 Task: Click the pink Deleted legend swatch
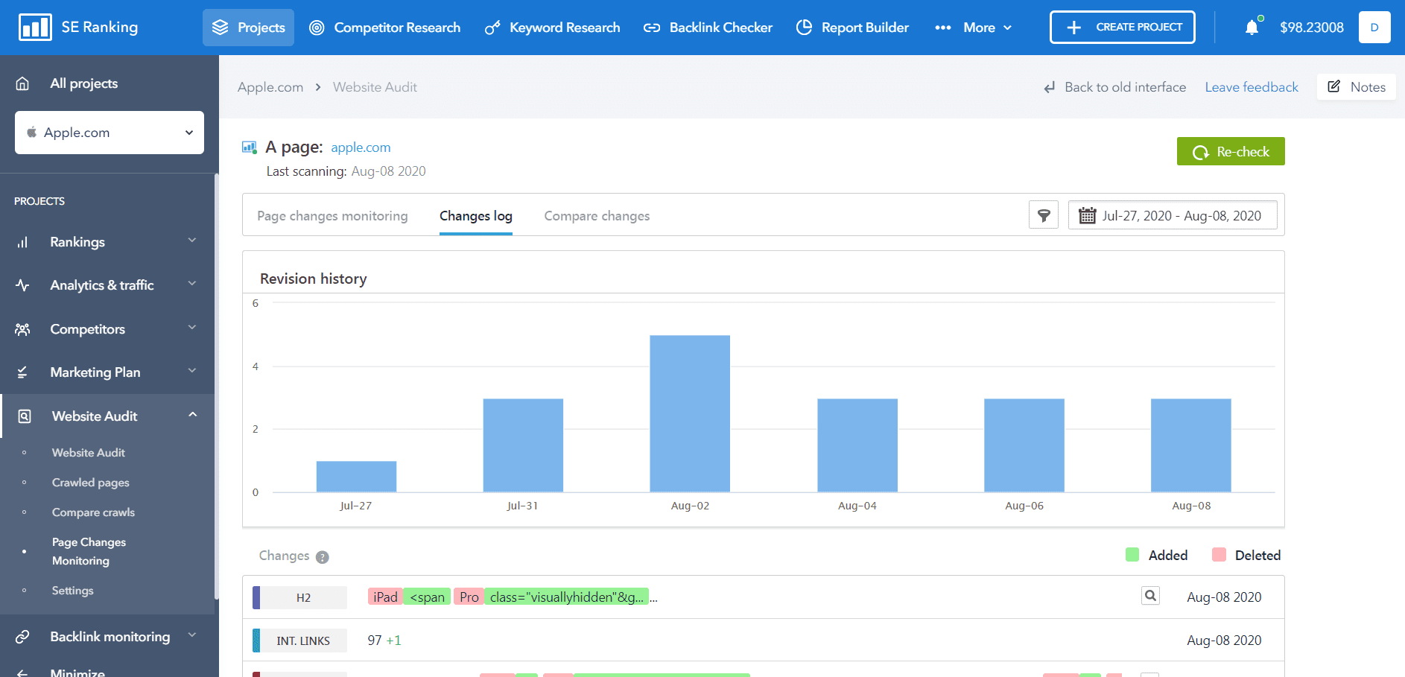(1219, 554)
